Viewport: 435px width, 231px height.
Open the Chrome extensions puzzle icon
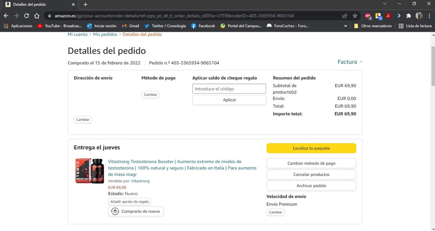[409, 16]
